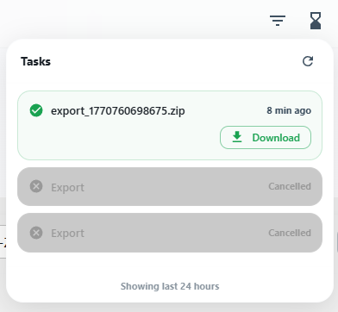The width and height of the screenshot is (338, 312).
Task: Select the first cancelled Export task row
Action: [x=170, y=186]
